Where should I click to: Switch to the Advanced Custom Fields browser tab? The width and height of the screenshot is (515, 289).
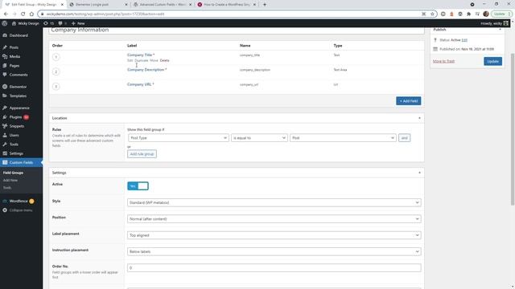[x=163, y=5]
